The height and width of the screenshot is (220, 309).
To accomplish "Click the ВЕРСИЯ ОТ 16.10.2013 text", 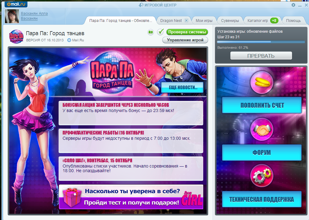I will pos(45,40).
